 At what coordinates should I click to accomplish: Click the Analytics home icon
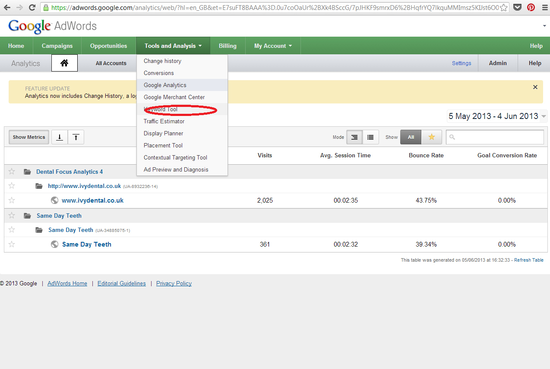tap(64, 63)
